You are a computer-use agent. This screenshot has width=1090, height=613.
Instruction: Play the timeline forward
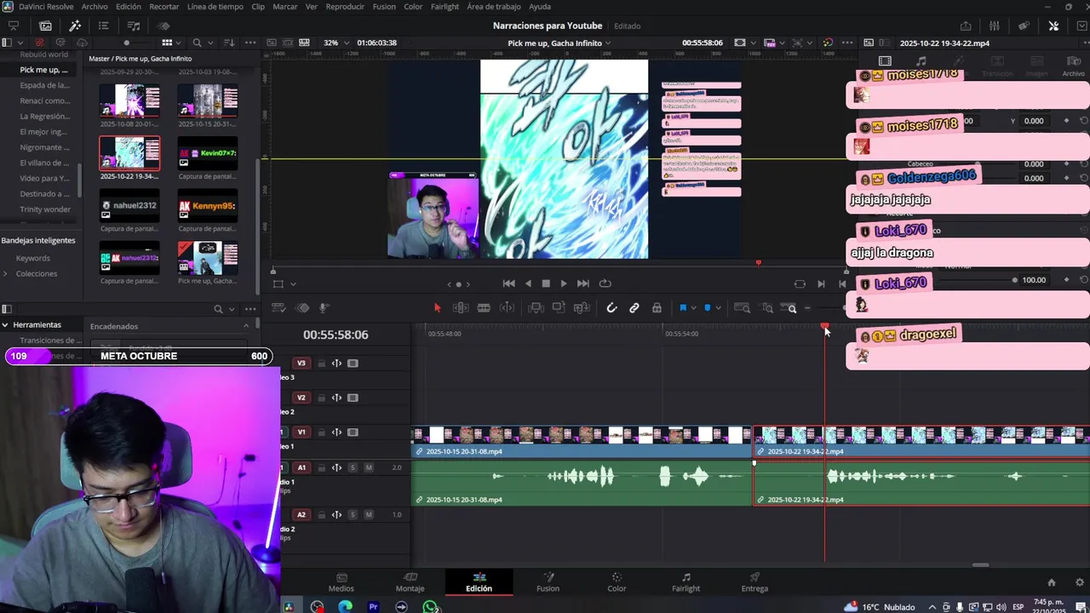[563, 284]
